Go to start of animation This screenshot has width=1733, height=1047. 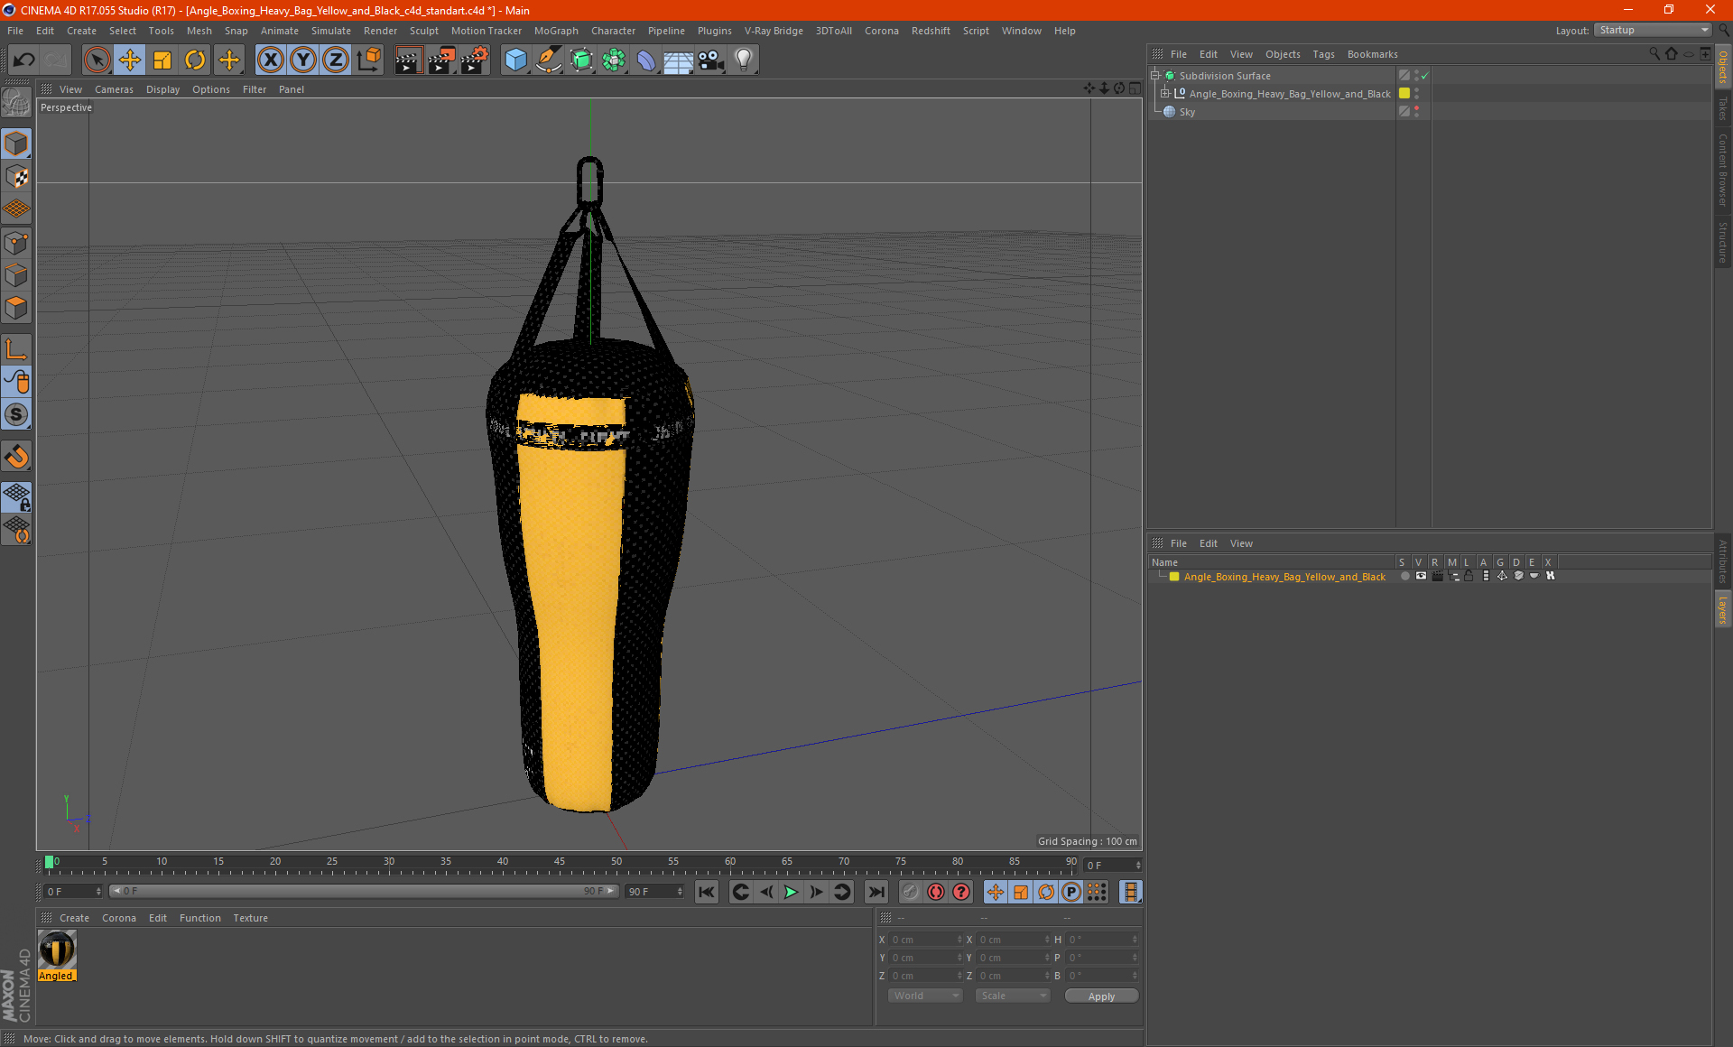tap(706, 892)
